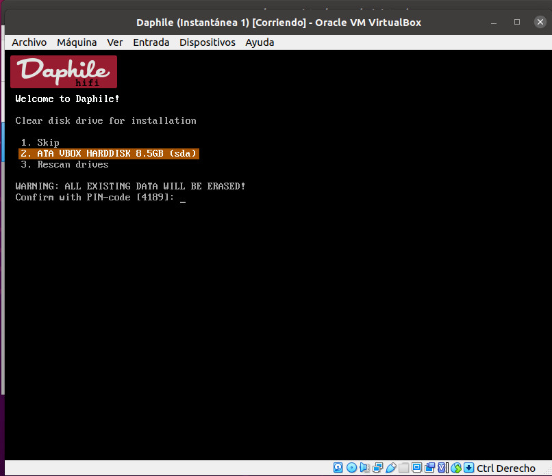Click the mouse integration status icon
This screenshot has width=552, height=476.
456,468
